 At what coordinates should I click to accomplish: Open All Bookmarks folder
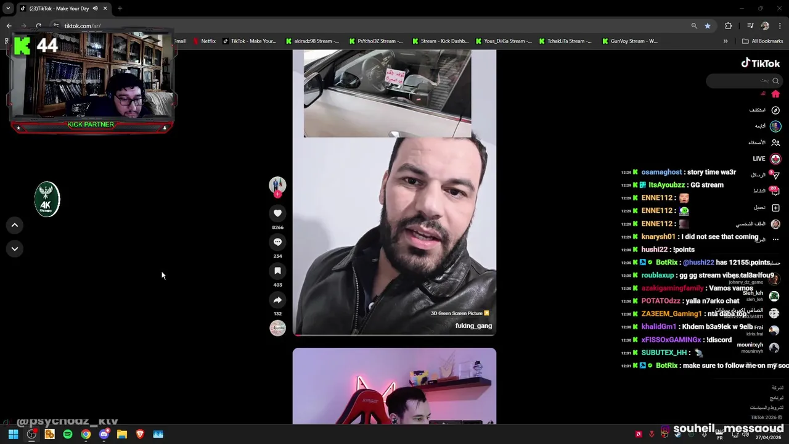[x=762, y=41]
